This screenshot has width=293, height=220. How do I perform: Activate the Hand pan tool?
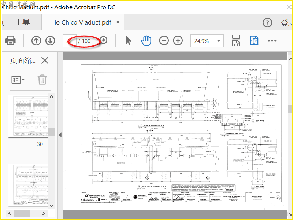tap(146, 41)
